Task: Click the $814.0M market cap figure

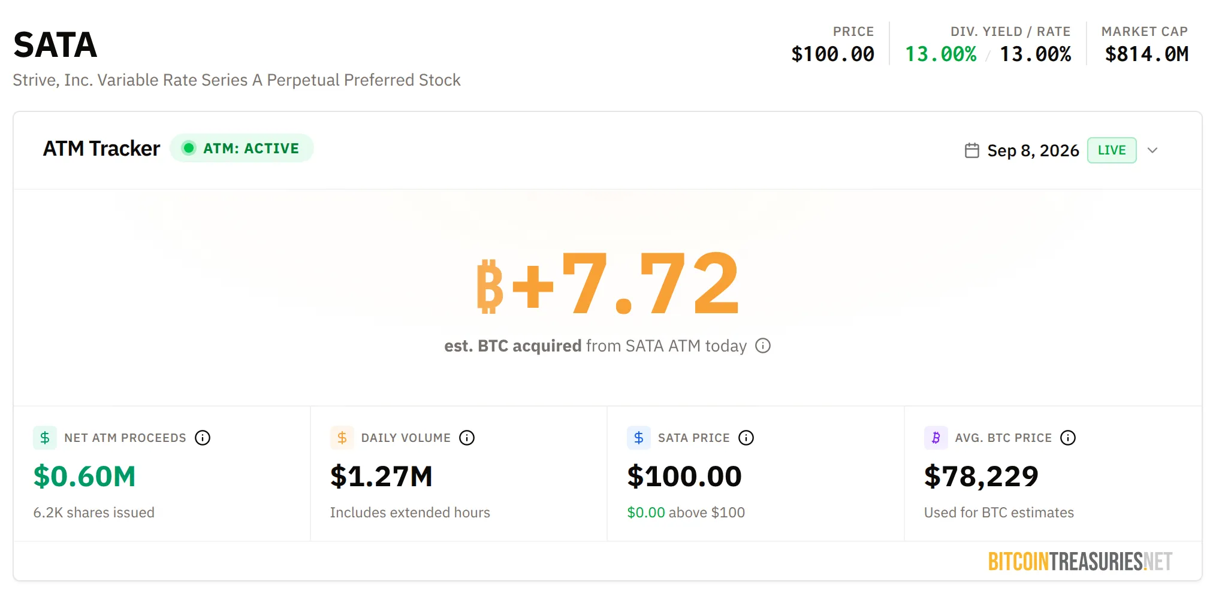Action: (1146, 54)
